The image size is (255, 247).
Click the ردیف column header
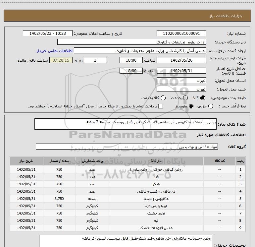tap(240, 161)
